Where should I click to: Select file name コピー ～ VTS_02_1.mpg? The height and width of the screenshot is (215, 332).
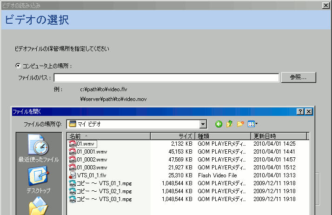click(104, 191)
